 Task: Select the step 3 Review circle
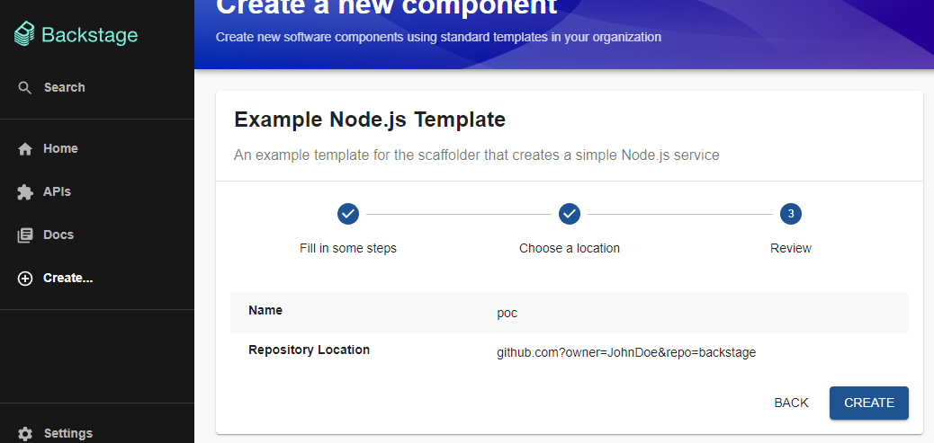coord(791,214)
